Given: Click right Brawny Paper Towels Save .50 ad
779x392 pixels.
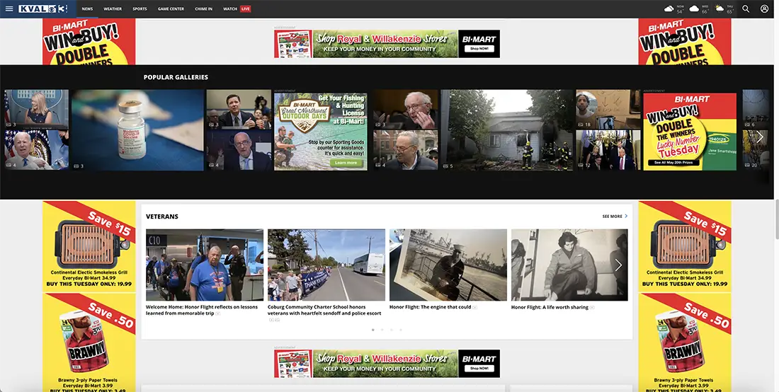Looking at the screenshot, I should (685, 342).
